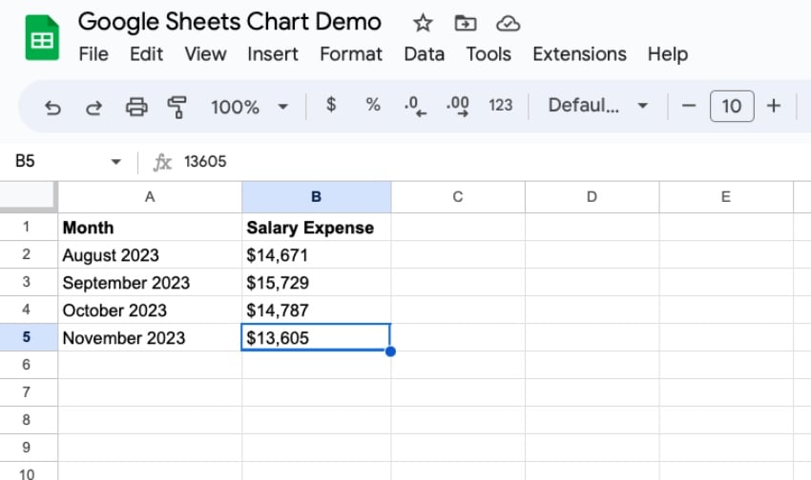Select column C header
The height and width of the screenshot is (480, 811).
point(458,196)
